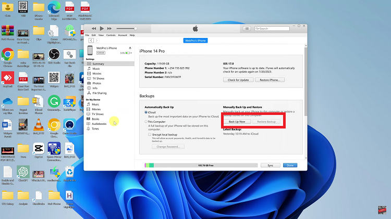Image resolution: width=391 pixels, height=219 pixels.
Task: Click the forward navigation arrow
Action: click(96, 41)
